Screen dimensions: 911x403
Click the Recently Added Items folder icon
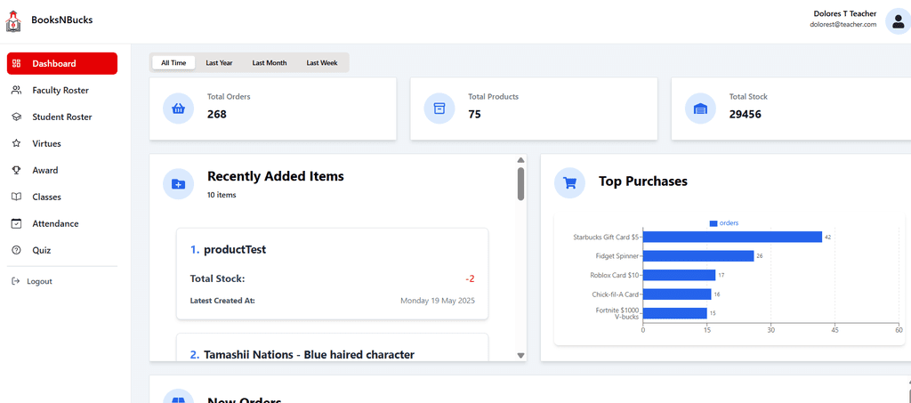(178, 183)
